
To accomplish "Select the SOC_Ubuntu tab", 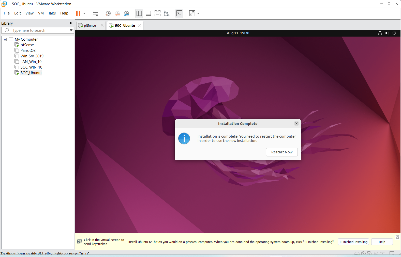I will 125,25.
